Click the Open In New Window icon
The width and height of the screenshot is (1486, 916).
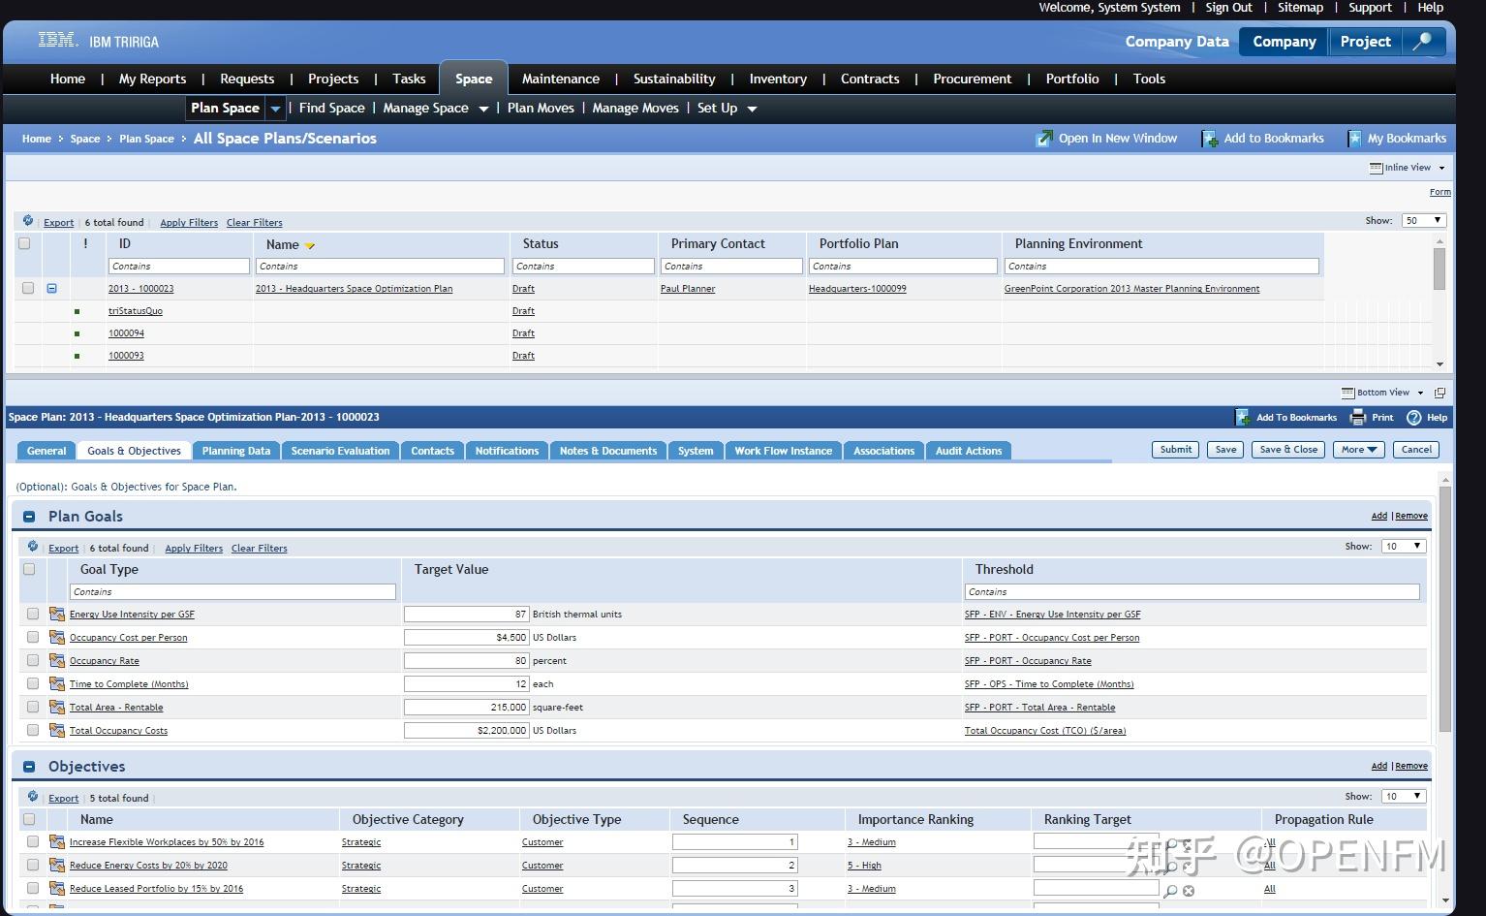point(1043,139)
